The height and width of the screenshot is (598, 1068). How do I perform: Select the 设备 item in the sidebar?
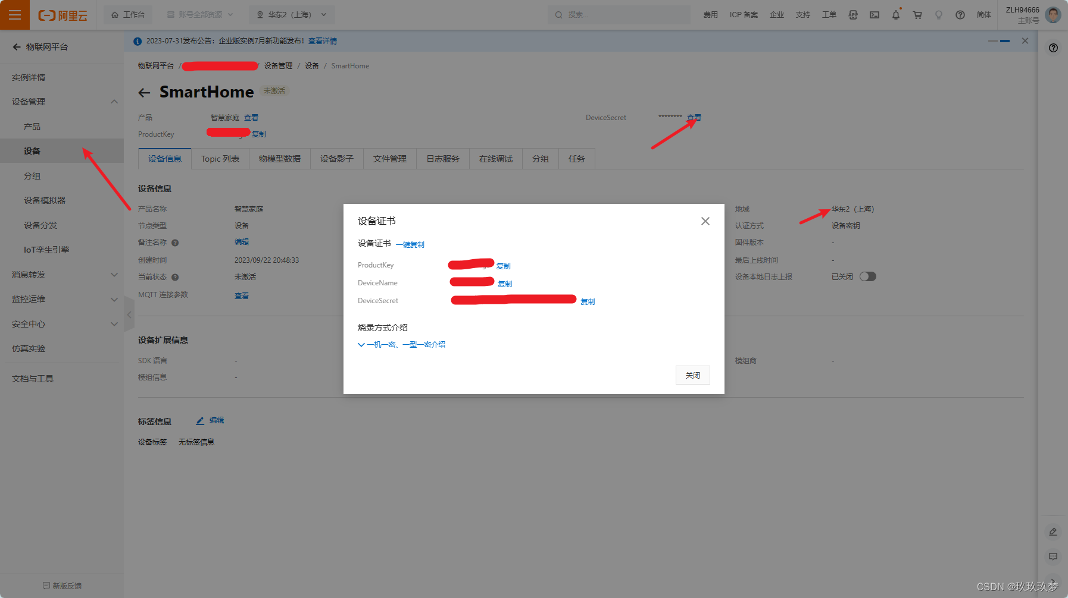pos(62,151)
